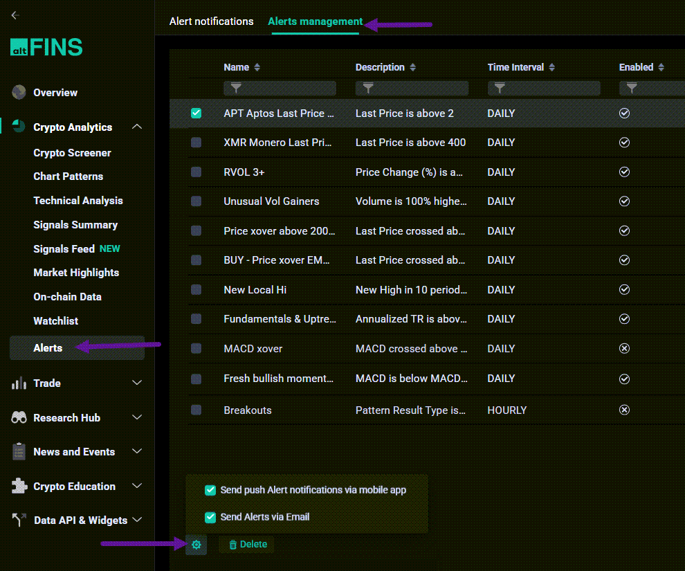This screenshot has height=571, width=685.
Task: Switch to the Alert notifications tab
Action: [211, 21]
